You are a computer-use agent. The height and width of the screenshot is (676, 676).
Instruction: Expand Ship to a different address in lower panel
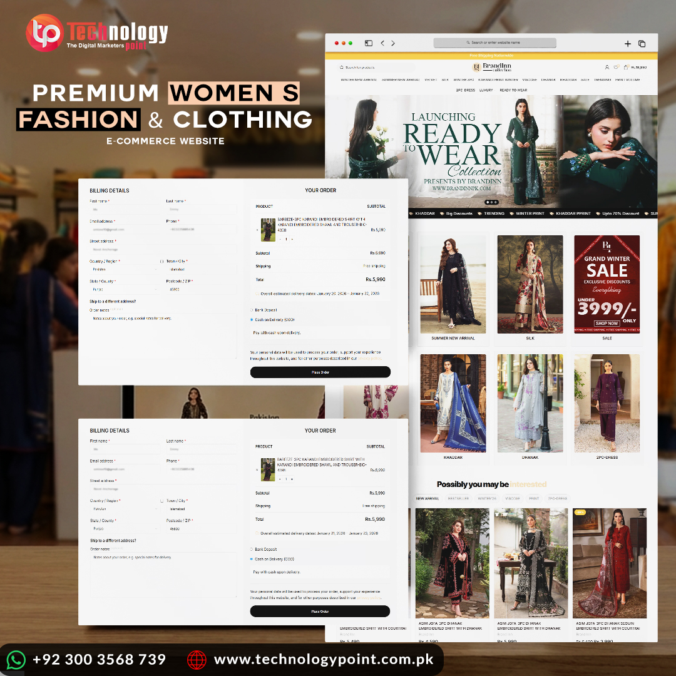[x=113, y=541]
